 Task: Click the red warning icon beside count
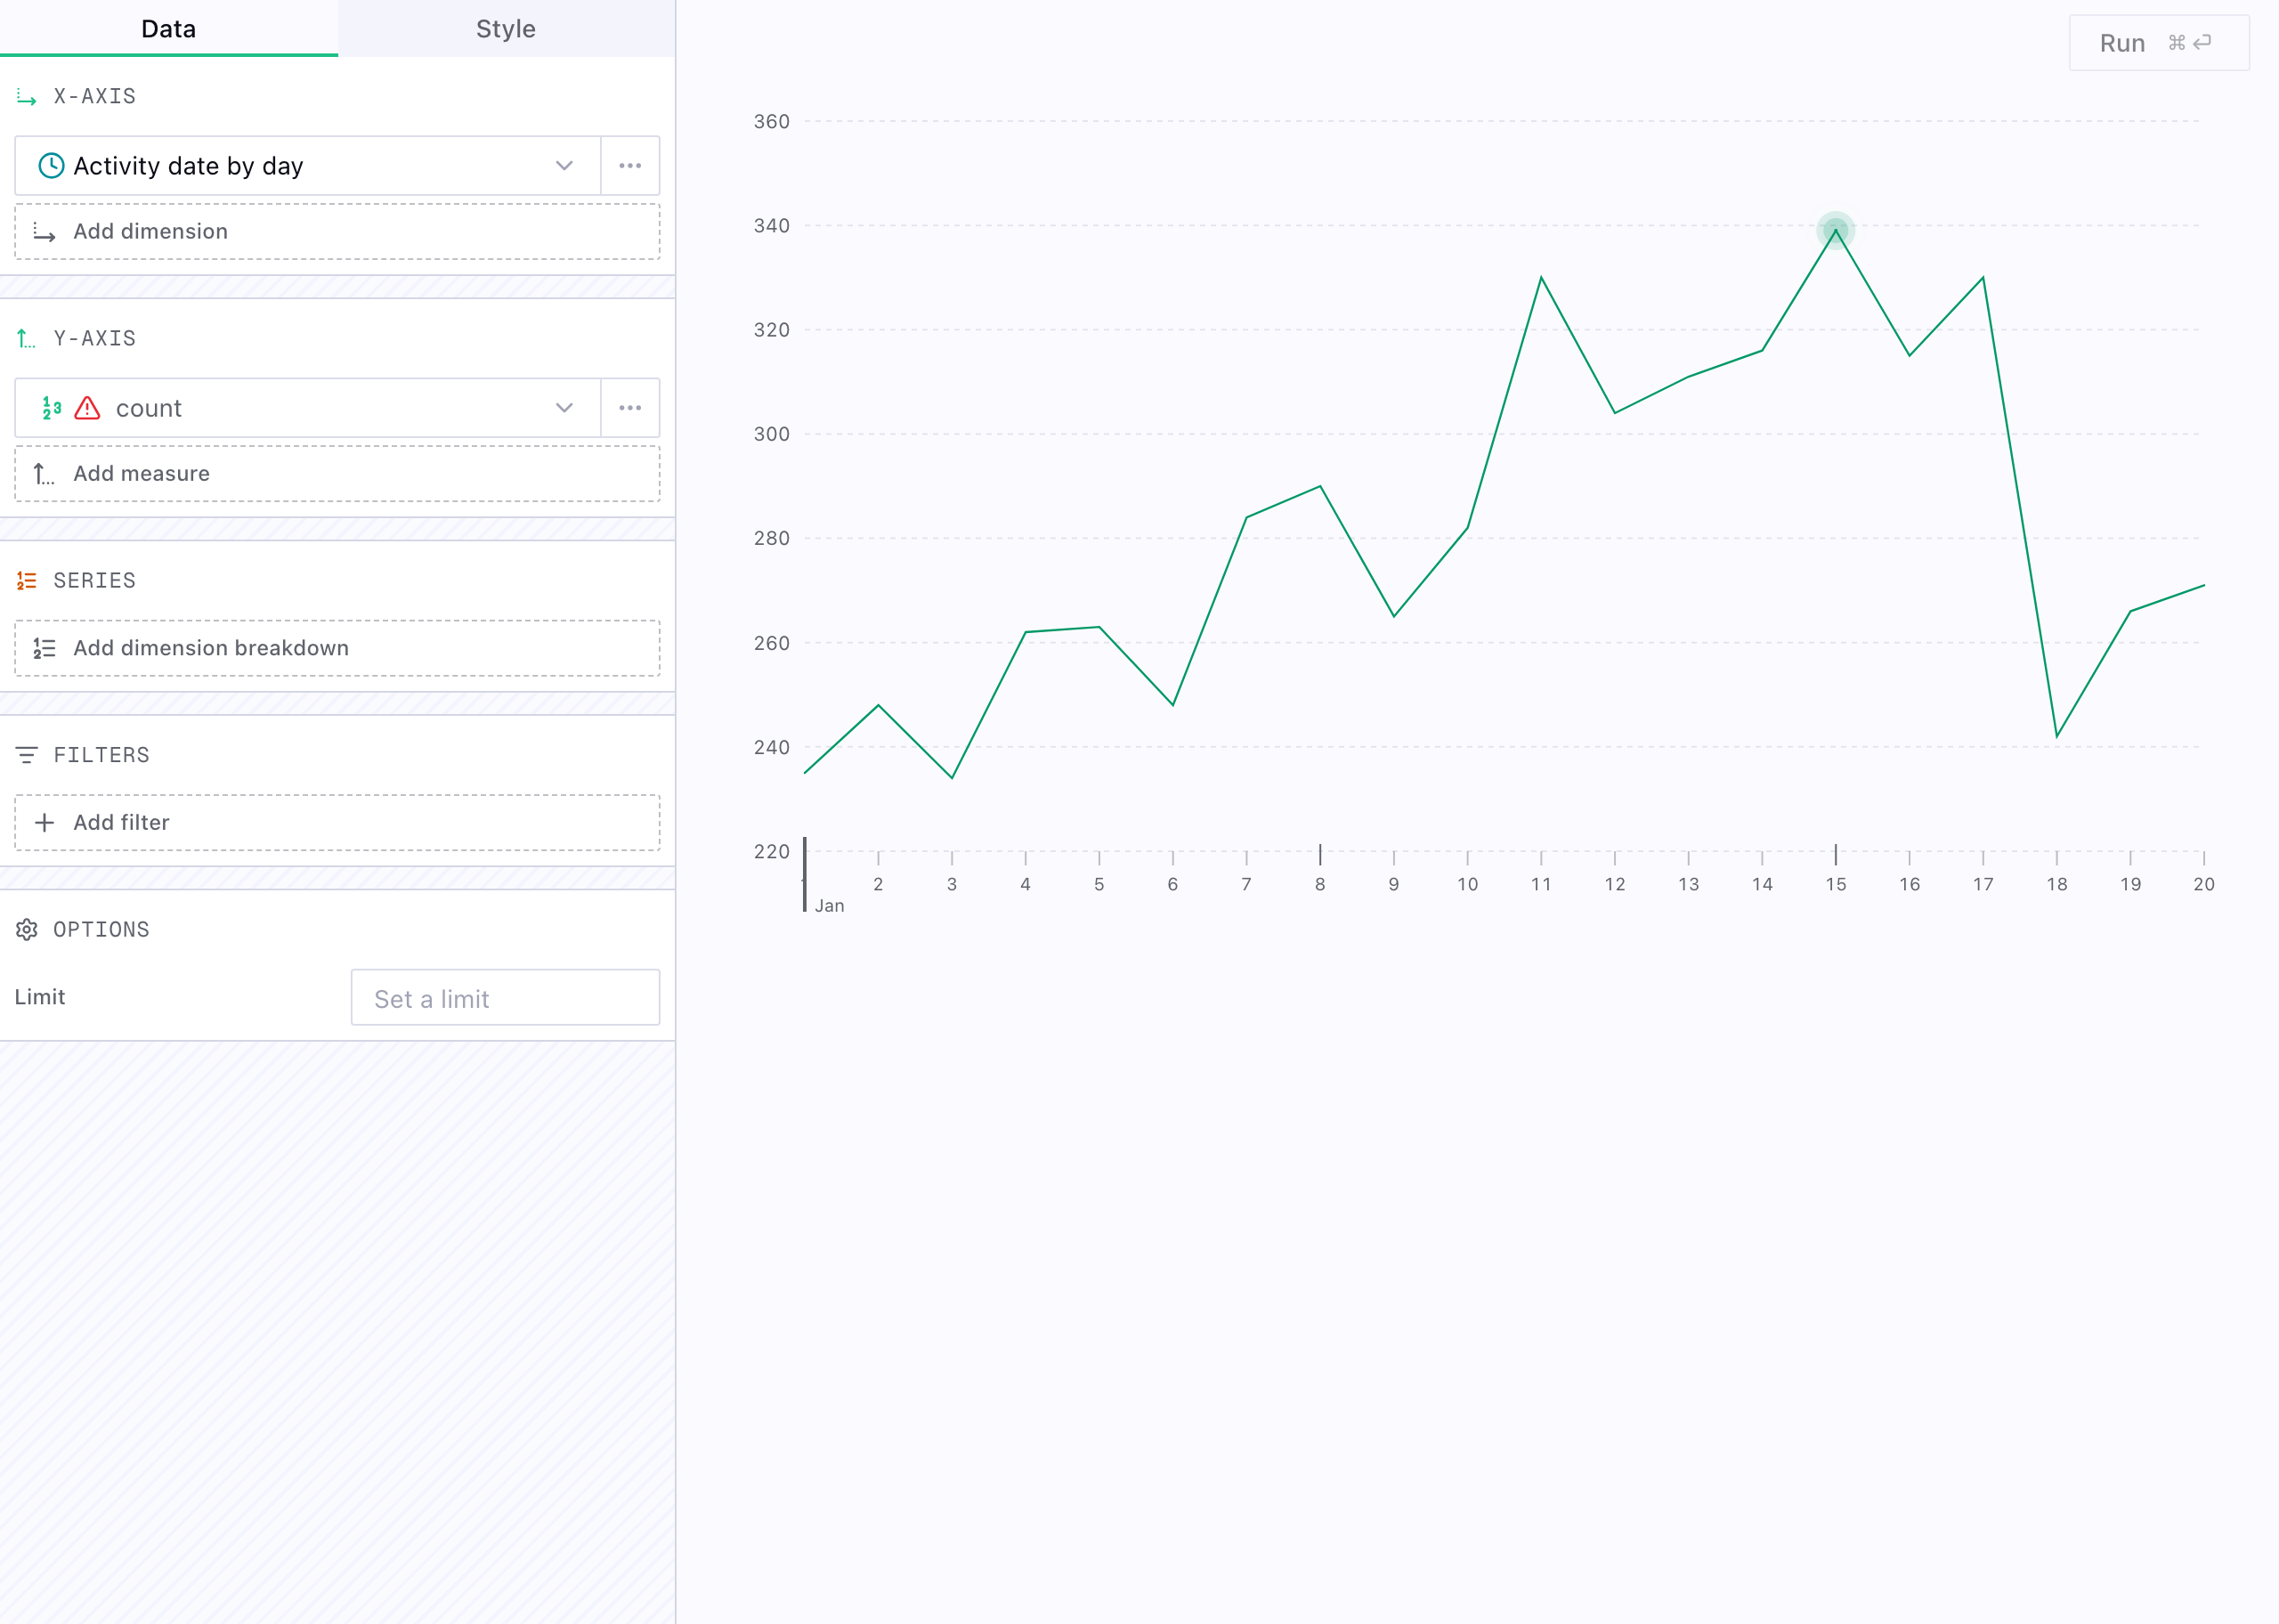click(x=89, y=408)
